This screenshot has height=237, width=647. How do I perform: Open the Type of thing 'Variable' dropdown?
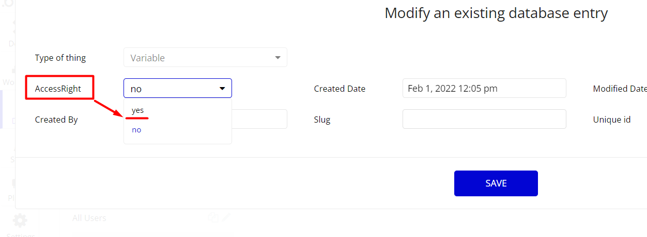pyautogui.click(x=205, y=57)
